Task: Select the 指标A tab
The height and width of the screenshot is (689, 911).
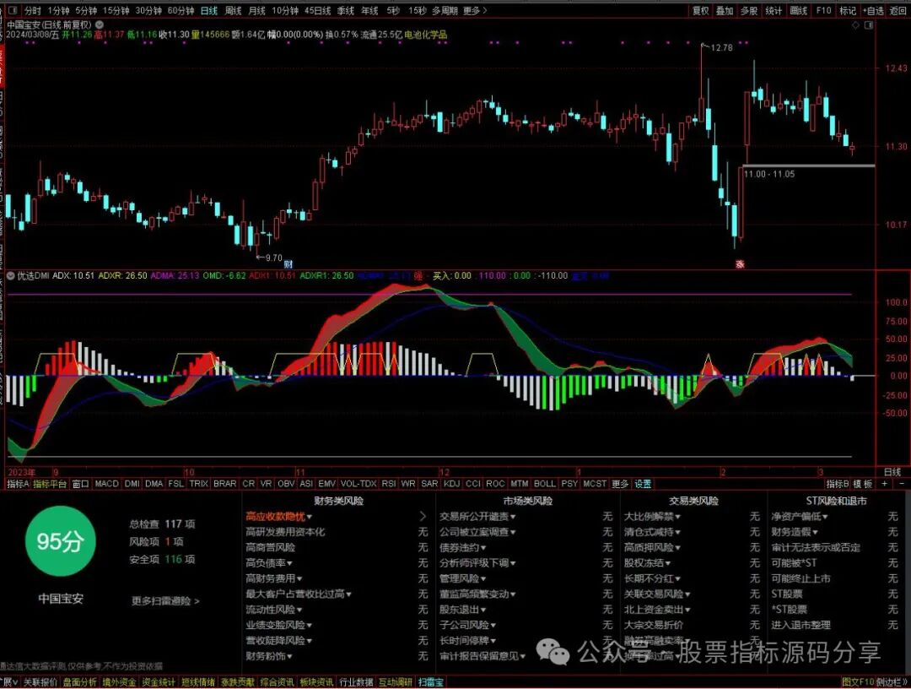Action: [18, 484]
